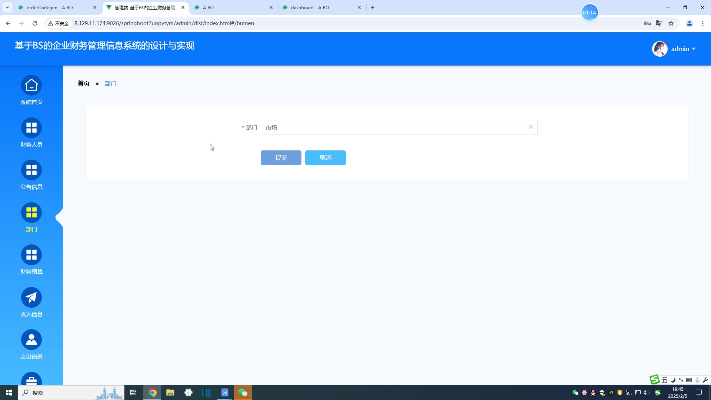
Task: Select the 部门 sidebar icon
Action: (31, 213)
